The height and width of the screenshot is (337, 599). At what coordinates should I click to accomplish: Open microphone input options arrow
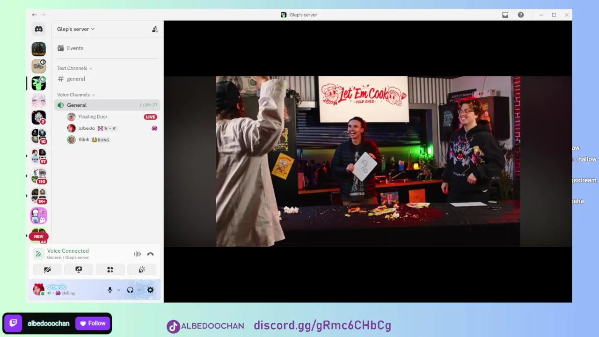pyautogui.click(x=118, y=290)
